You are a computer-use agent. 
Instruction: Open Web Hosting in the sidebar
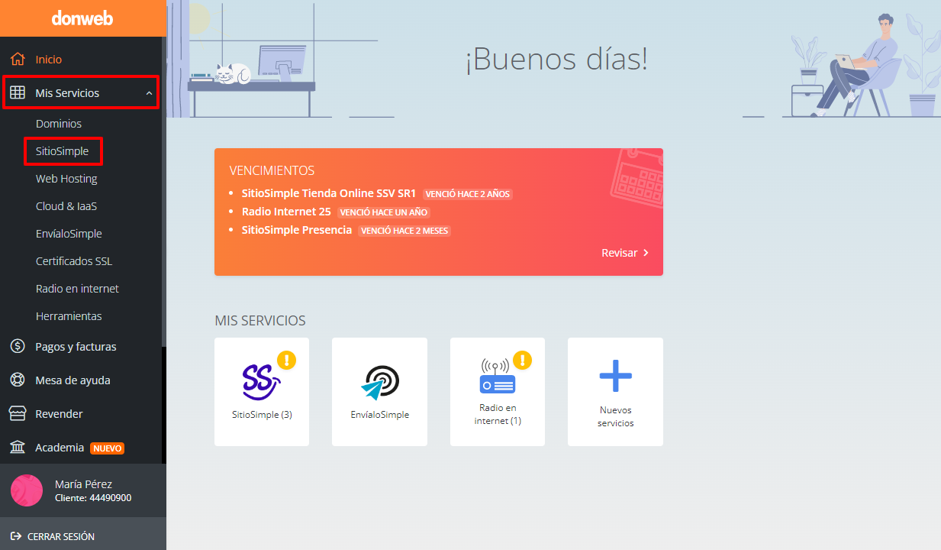66,178
